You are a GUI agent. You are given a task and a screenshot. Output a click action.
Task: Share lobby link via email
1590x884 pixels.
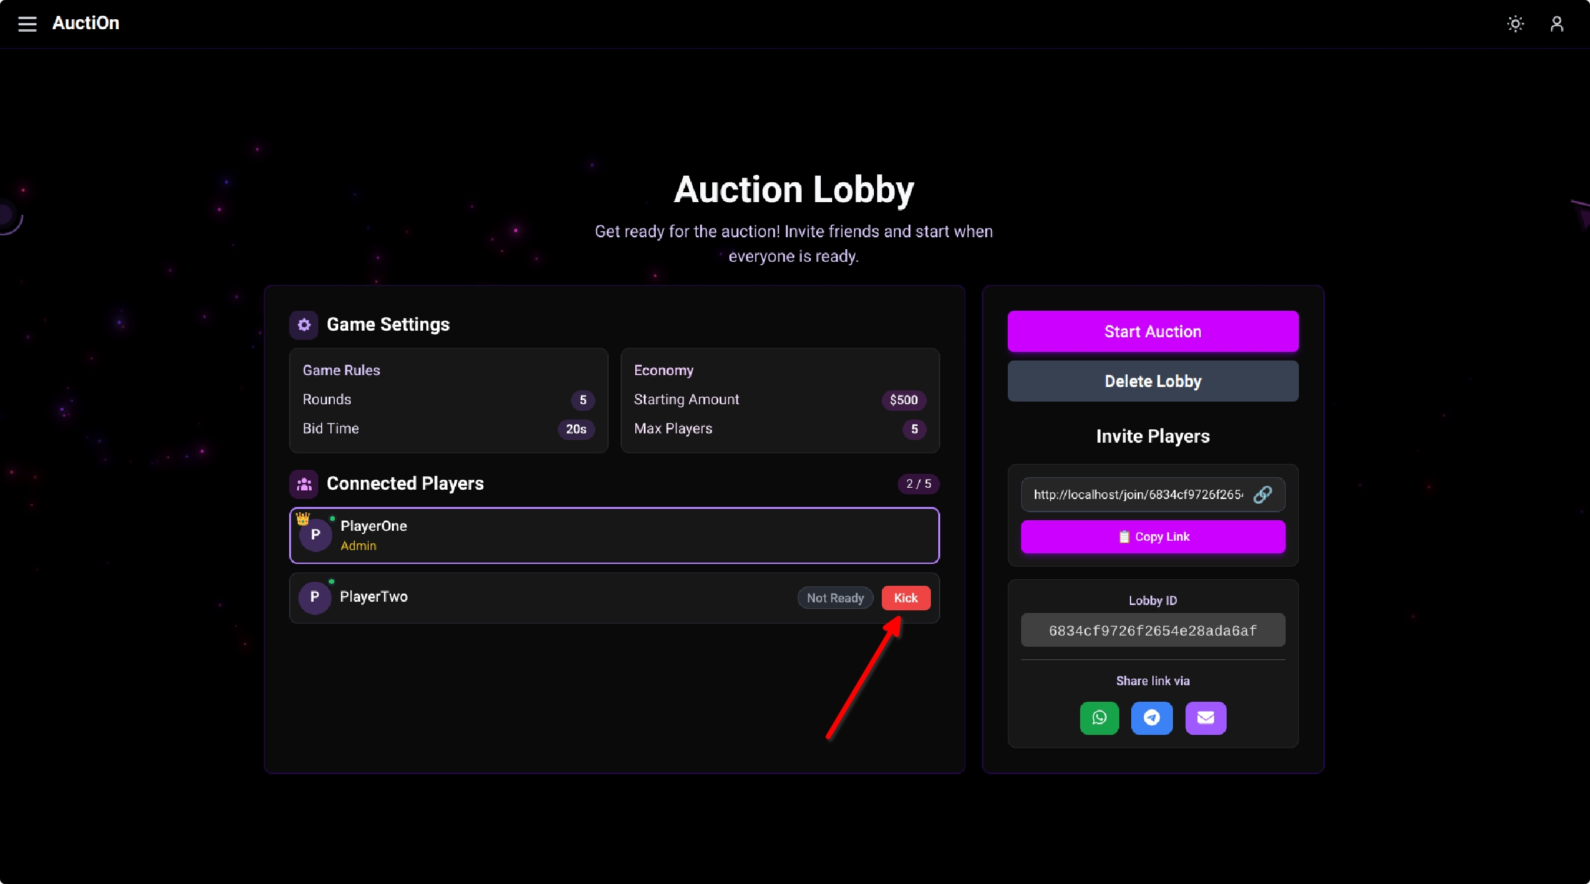1205,718
